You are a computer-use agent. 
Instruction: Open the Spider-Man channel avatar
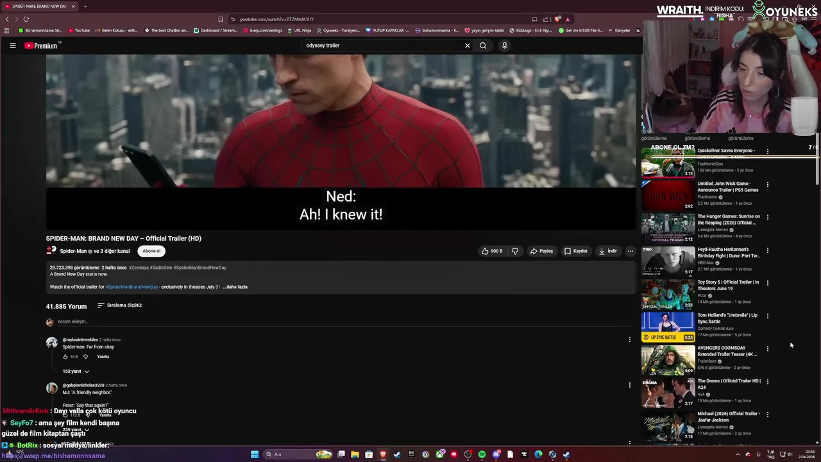pyautogui.click(x=51, y=251)
